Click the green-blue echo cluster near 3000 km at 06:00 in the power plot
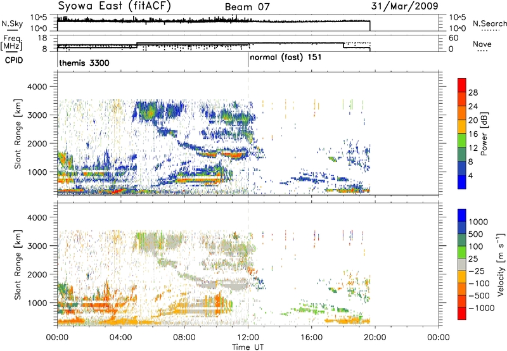 click(x=147, y=112)
